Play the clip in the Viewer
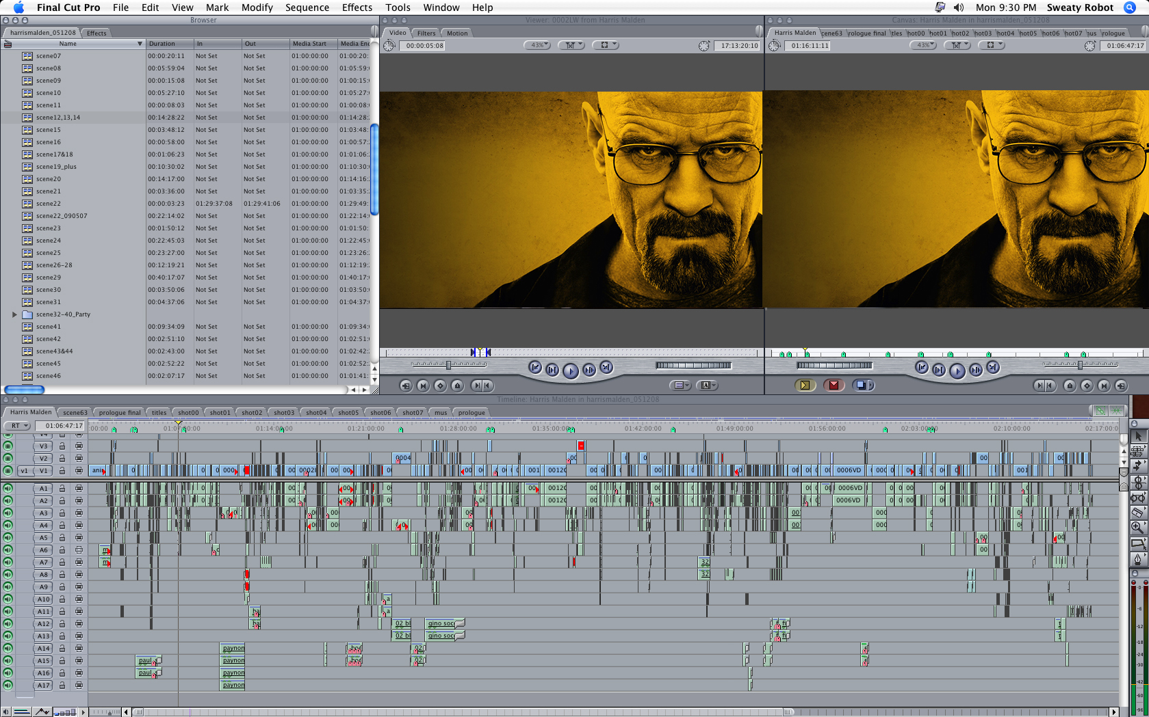1149x717 pixels. click(x=571, y=370)
